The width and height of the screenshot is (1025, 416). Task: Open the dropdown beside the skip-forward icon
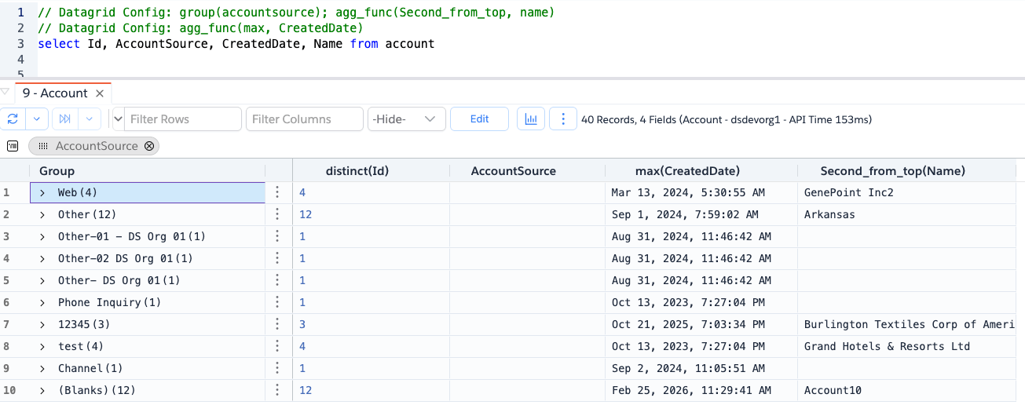point(90,119)
